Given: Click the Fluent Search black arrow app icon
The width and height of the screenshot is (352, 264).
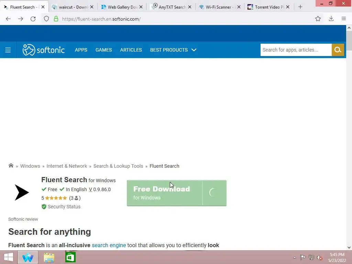Looking at the screenshot, I should pyautogui.click(x=22, y=192).
